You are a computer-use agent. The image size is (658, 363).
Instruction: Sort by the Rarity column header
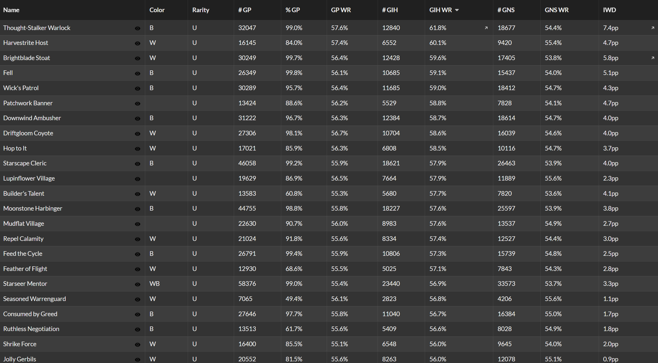pyautogui.click(x=200, y=10)
